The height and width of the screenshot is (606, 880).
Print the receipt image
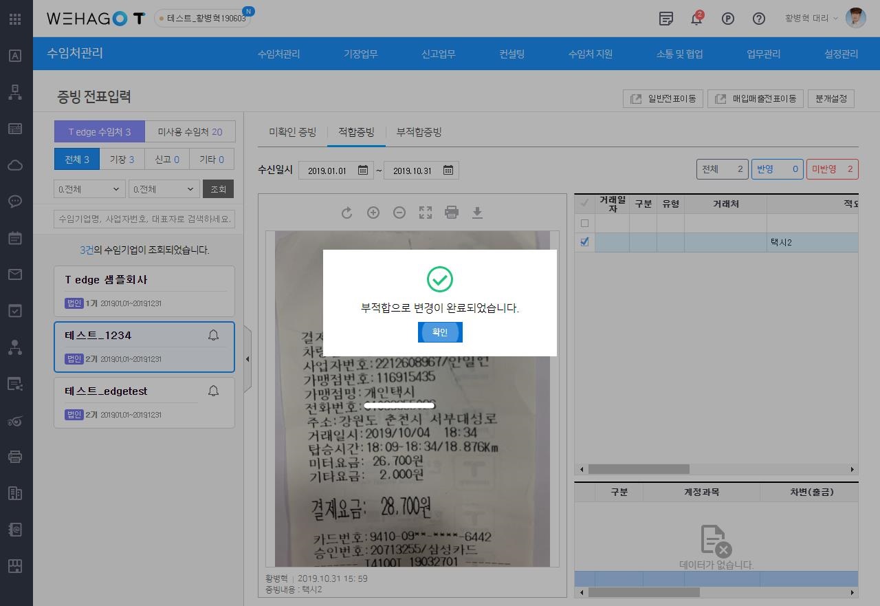(x=452, y=213)
